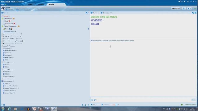
Task: Expand the KB 1 channel node
Action: tap(3, 64)
